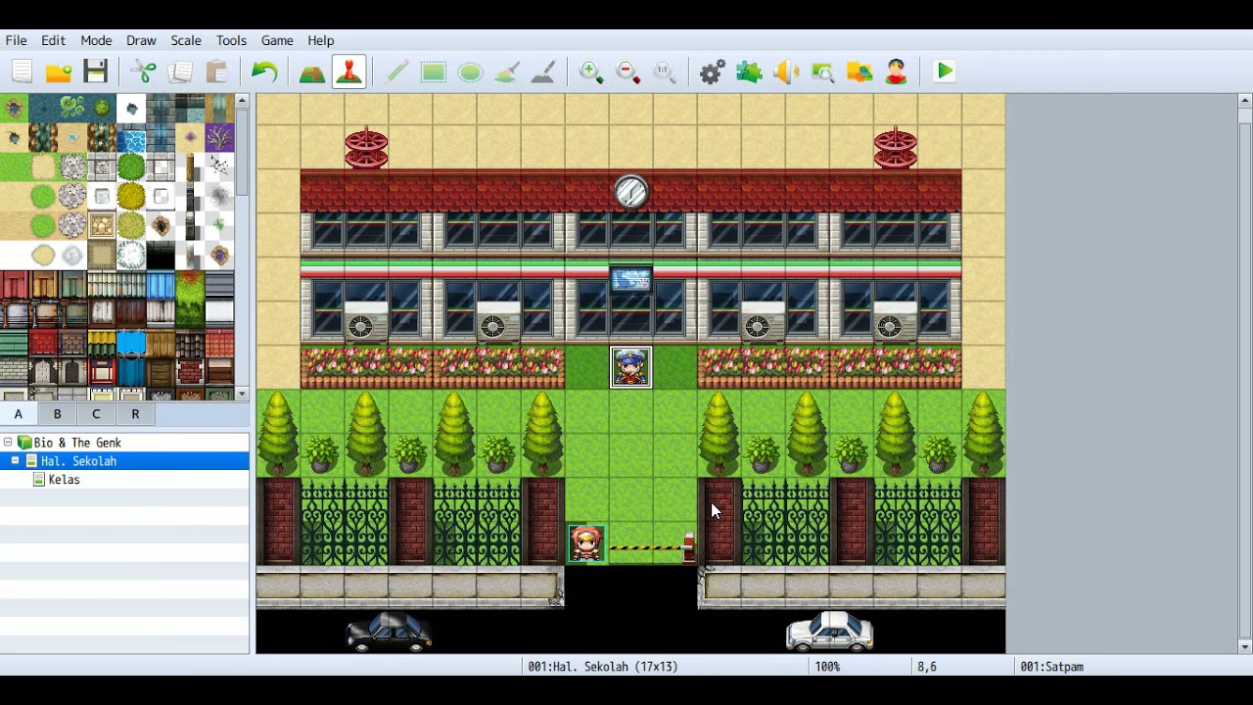Screen dimensions: 1253x705
Task: Zoom out of the map
Action: 627,71
